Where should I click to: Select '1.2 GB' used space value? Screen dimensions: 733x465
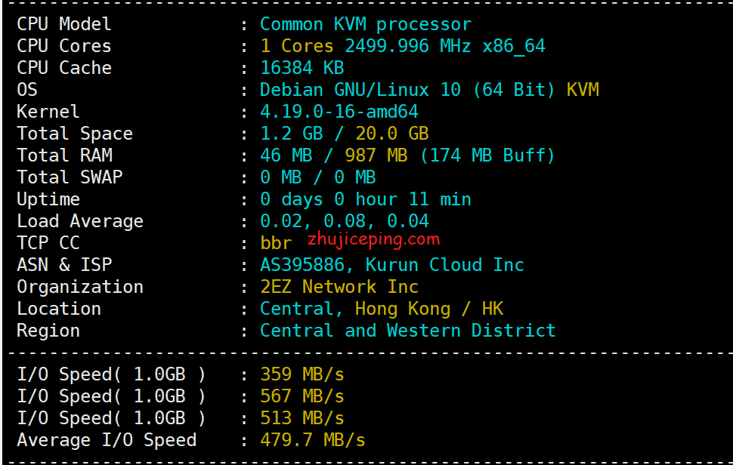pyautogui.click(x=291, y=134)
